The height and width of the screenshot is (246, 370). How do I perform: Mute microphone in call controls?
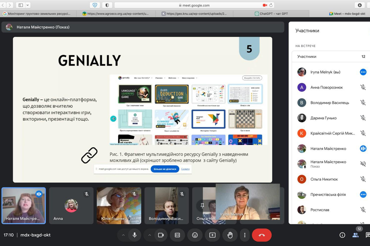pos(134,235)
